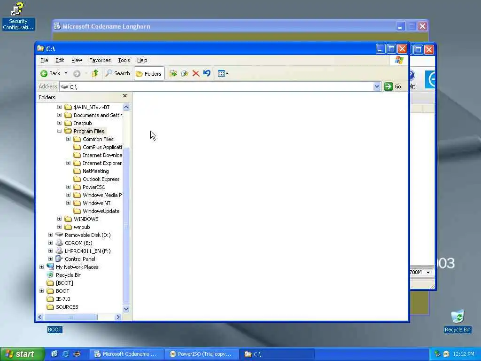Viewport: 481px width, 361px height.
Task: Click the My Network Places icon
Action: (50, 267)
